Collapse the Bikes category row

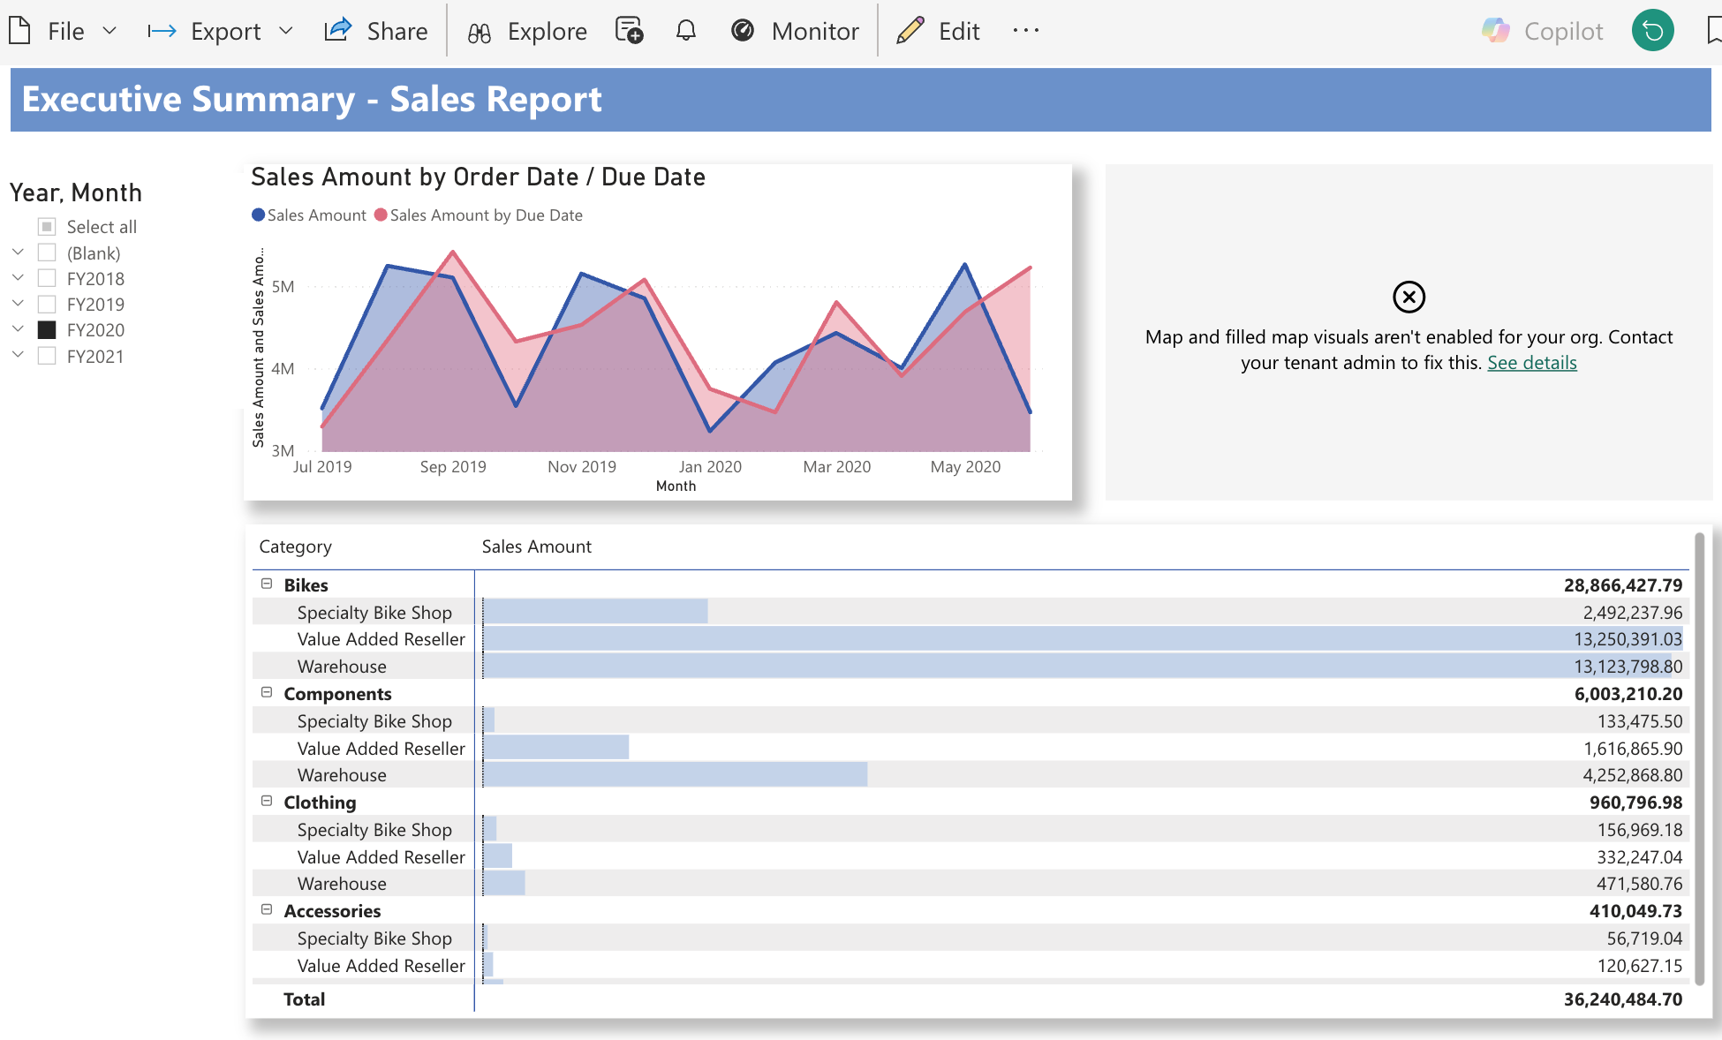[x=267, y=584]
